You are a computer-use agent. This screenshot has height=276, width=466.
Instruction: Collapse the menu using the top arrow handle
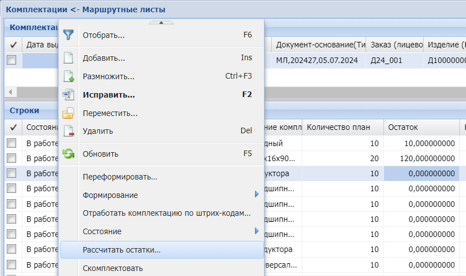click(161, 22)
